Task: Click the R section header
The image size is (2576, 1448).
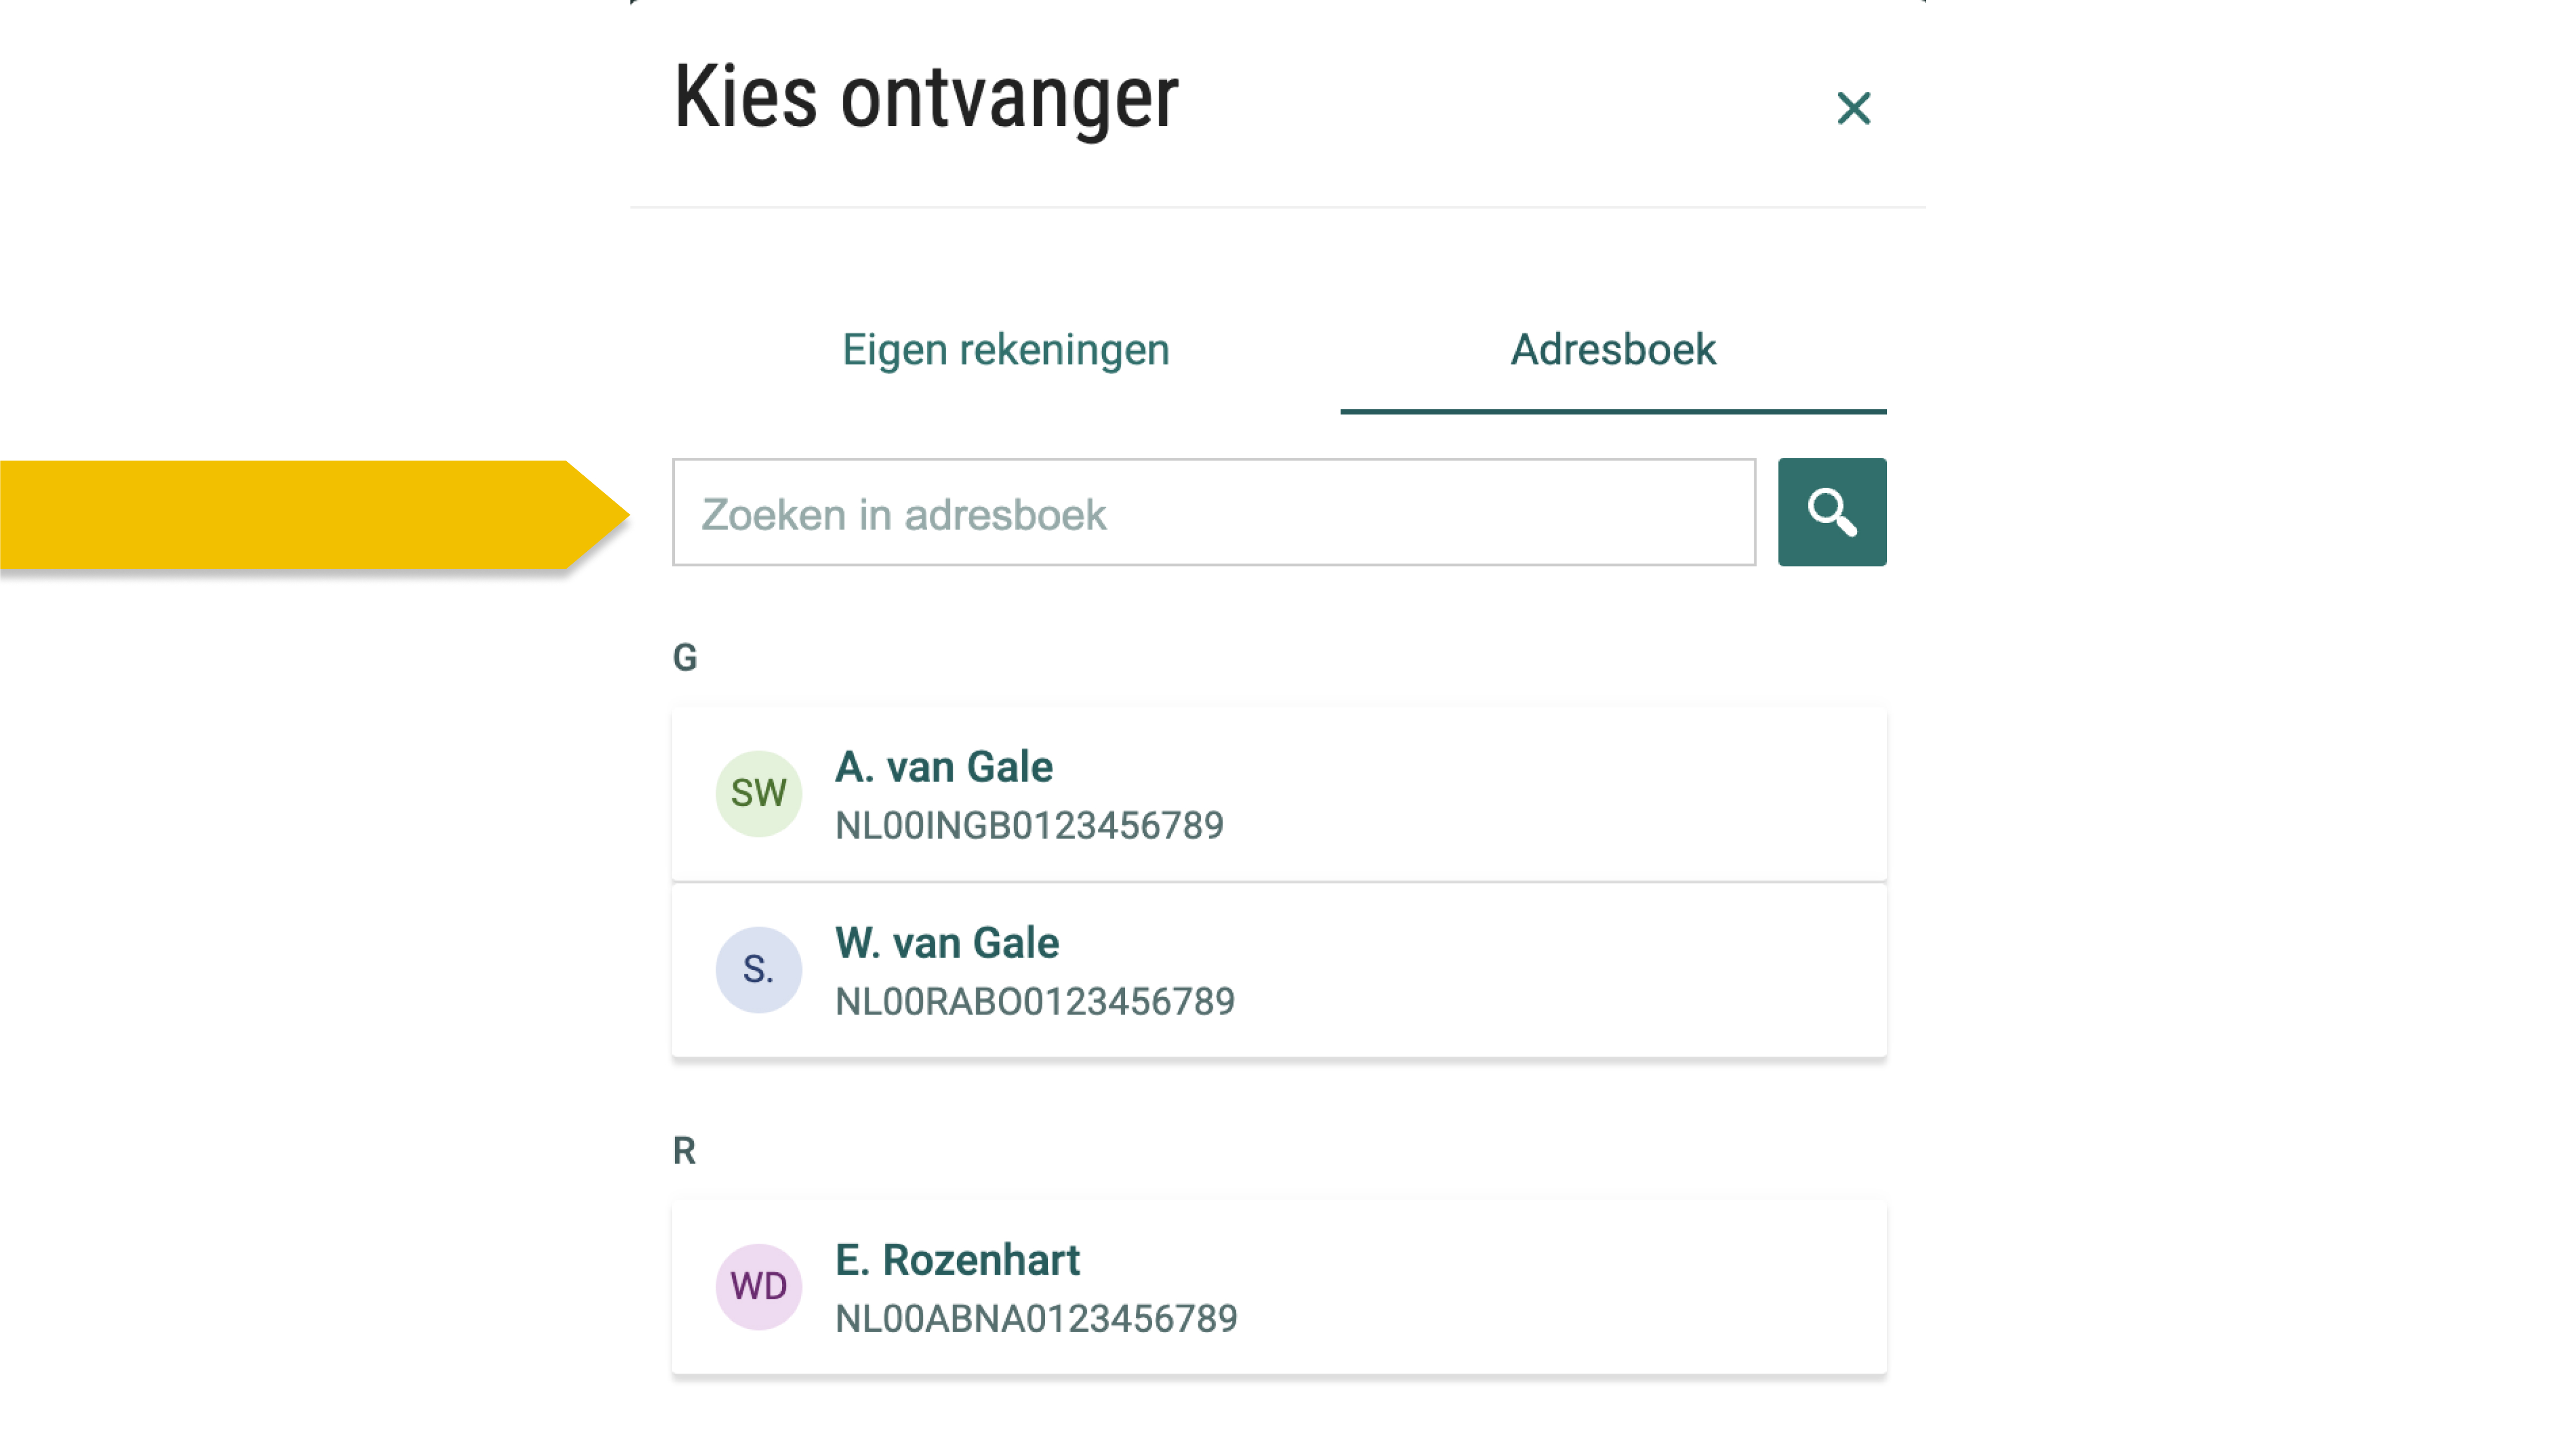Action: click(684, 1151)
